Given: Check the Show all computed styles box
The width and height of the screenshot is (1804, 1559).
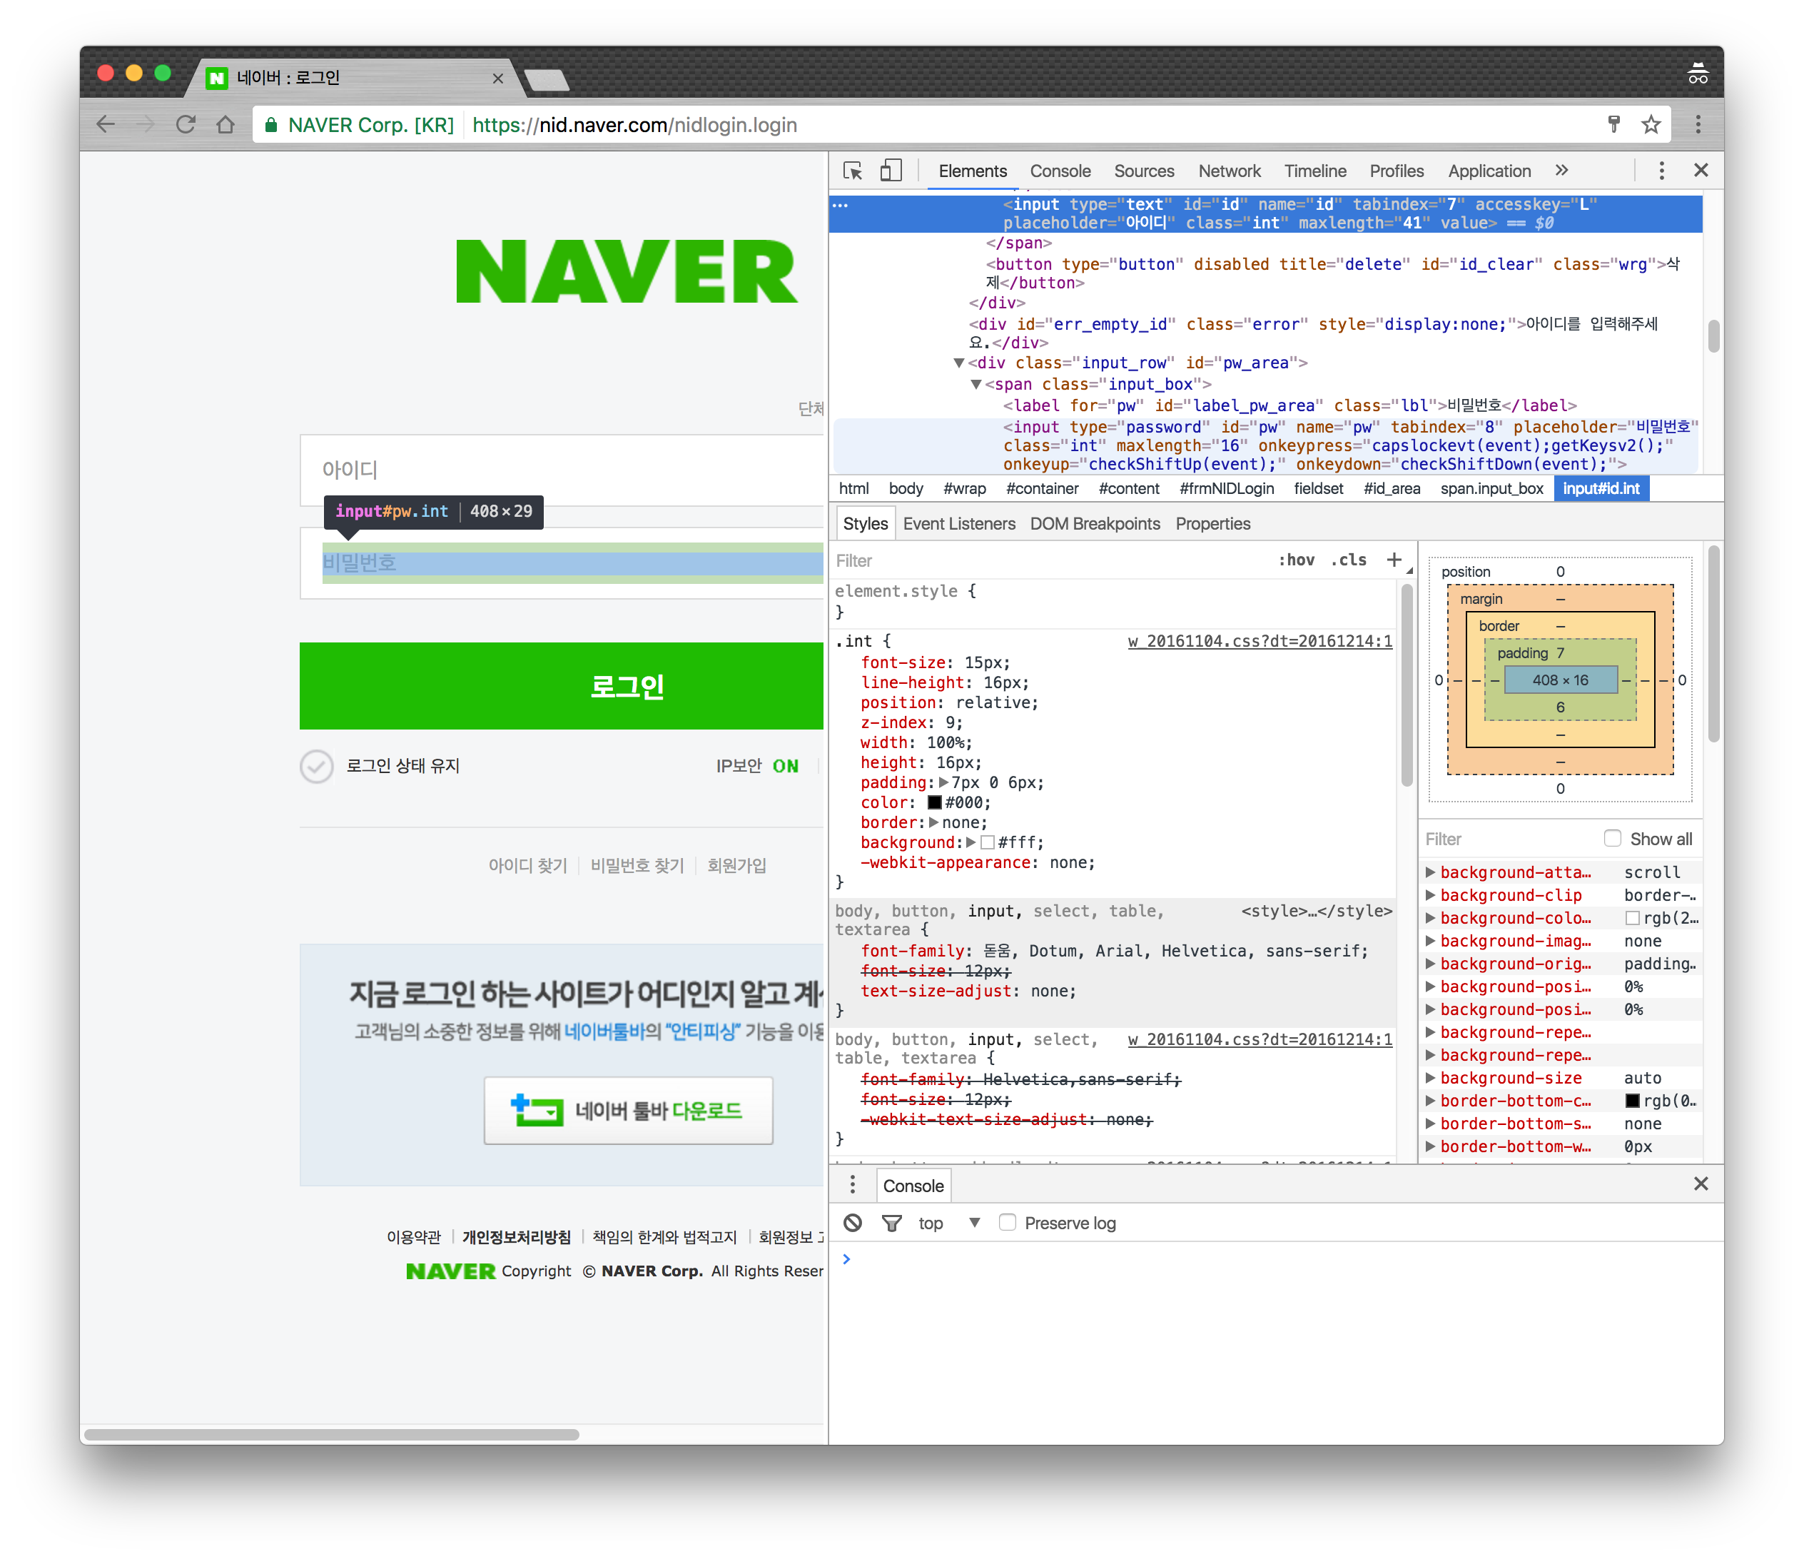Looking at the screenshot, I should coord(1613,838).
